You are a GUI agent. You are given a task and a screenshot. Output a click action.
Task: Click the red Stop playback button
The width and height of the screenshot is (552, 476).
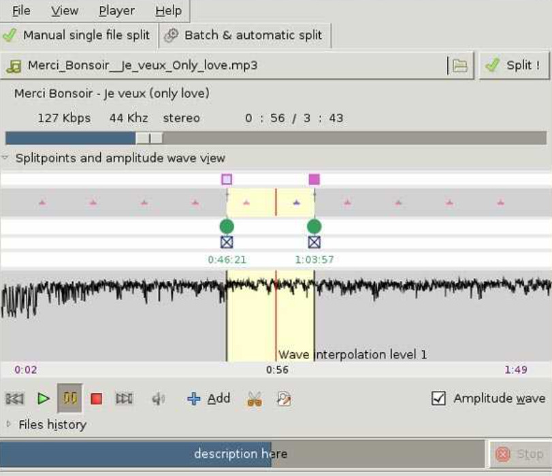96,398
